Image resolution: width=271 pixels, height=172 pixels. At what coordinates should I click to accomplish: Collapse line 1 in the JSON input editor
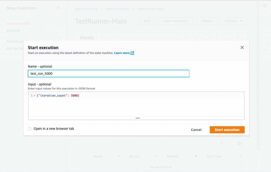point(34,95)
